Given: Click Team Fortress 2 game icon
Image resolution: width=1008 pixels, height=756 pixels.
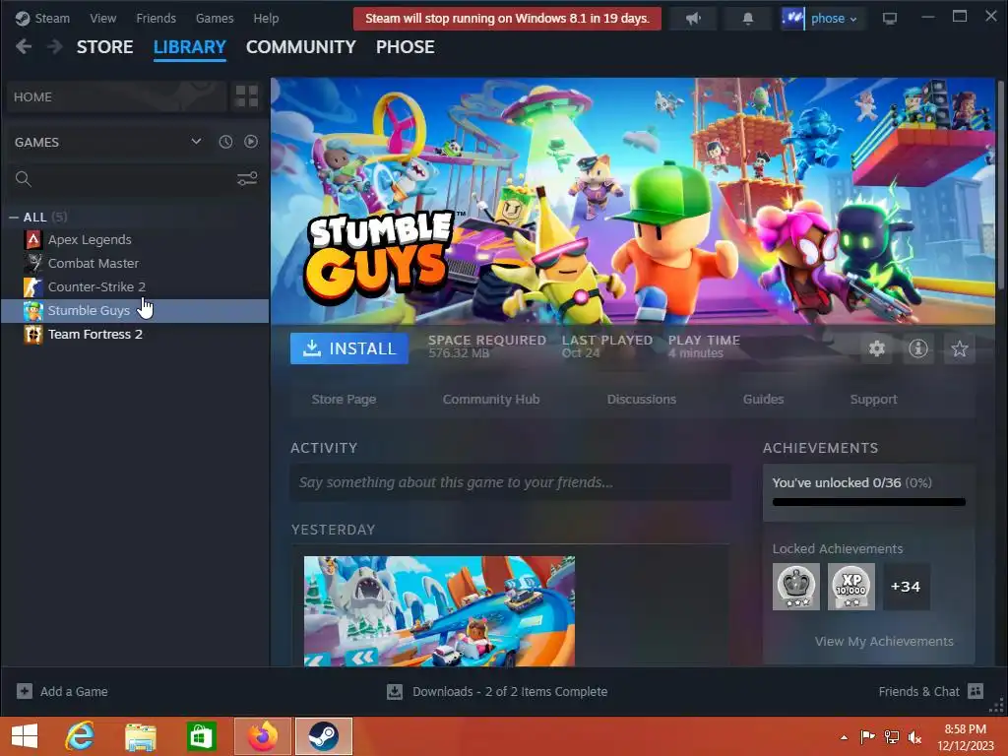Looking at the screenshot, I should [x=33, y=335].
